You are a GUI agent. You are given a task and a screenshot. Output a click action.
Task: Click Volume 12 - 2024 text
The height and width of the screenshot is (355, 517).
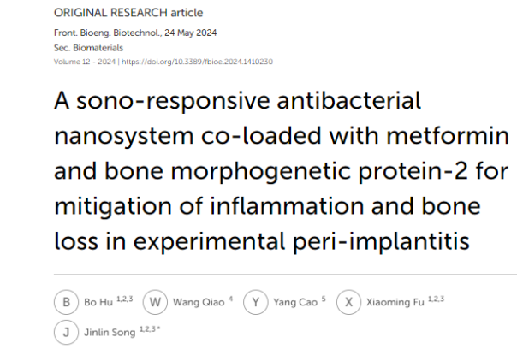(85, 62)
